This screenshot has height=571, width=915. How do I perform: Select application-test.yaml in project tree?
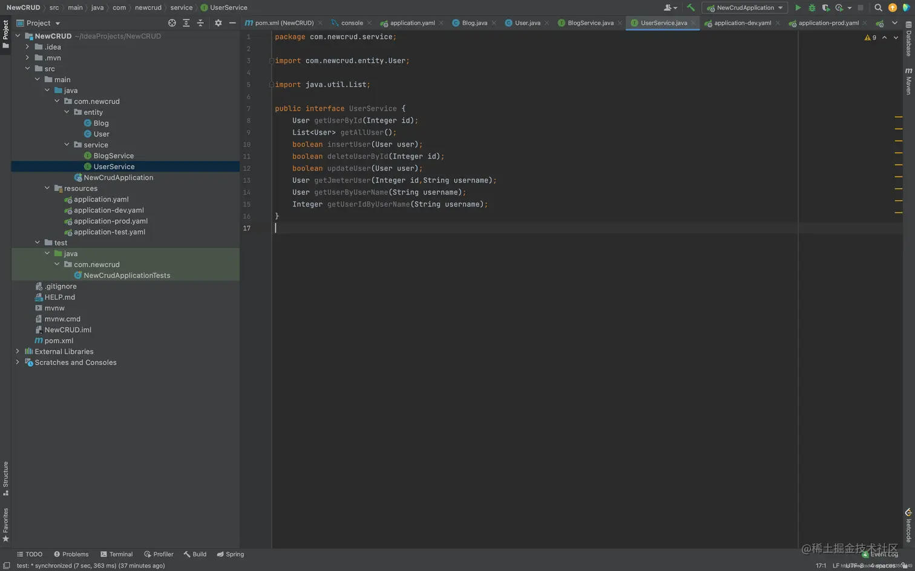[x=110, y=232]
